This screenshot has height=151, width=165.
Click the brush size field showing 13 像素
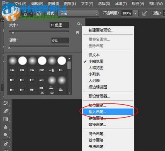(59, 25)
